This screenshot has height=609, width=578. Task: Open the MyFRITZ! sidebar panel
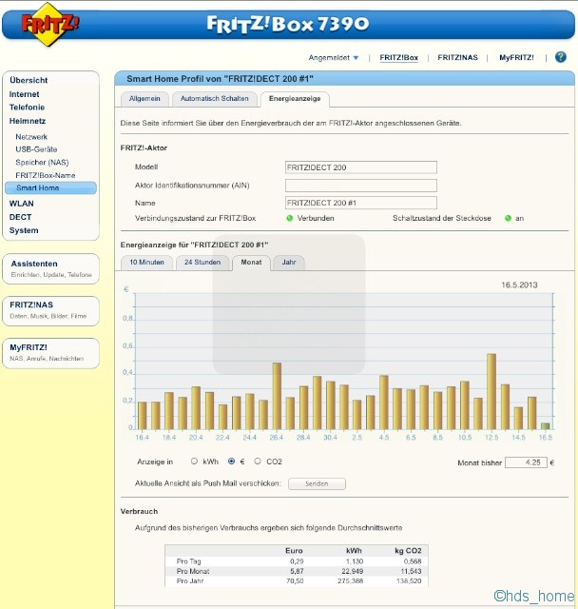click(x=50, y=353)
